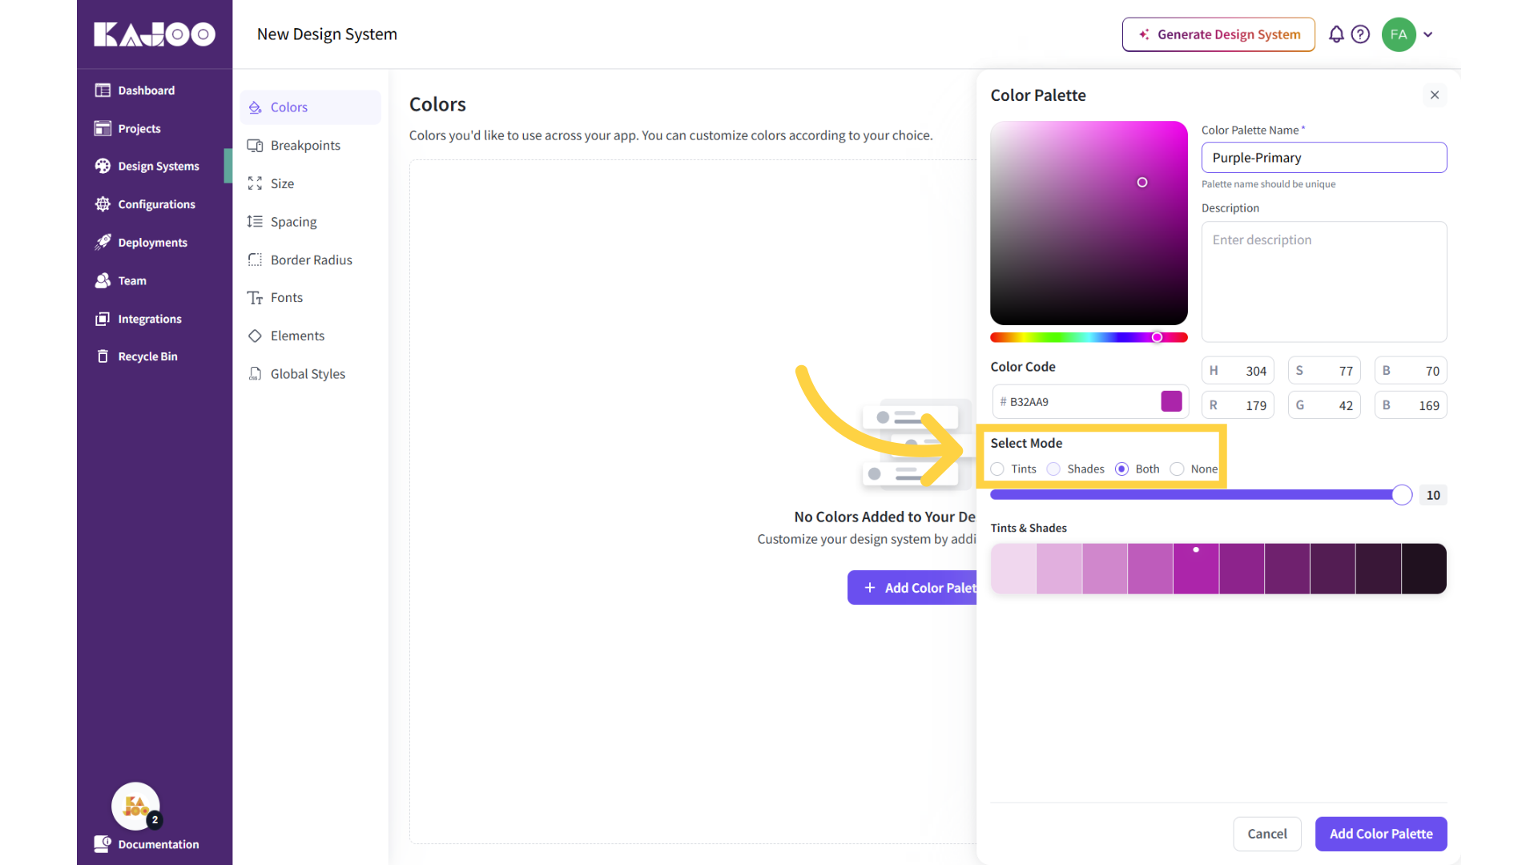Open the Recycle Bin trash icon
Viewport: 1538px width, 865px height.
click(103, 356)
